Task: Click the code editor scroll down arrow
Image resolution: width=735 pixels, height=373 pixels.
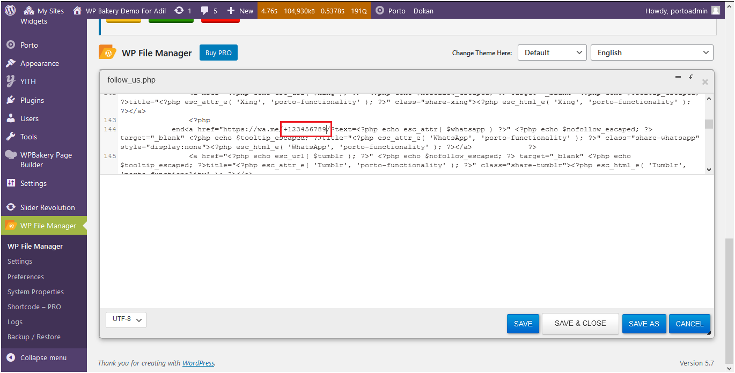Action: pos(709,169)
